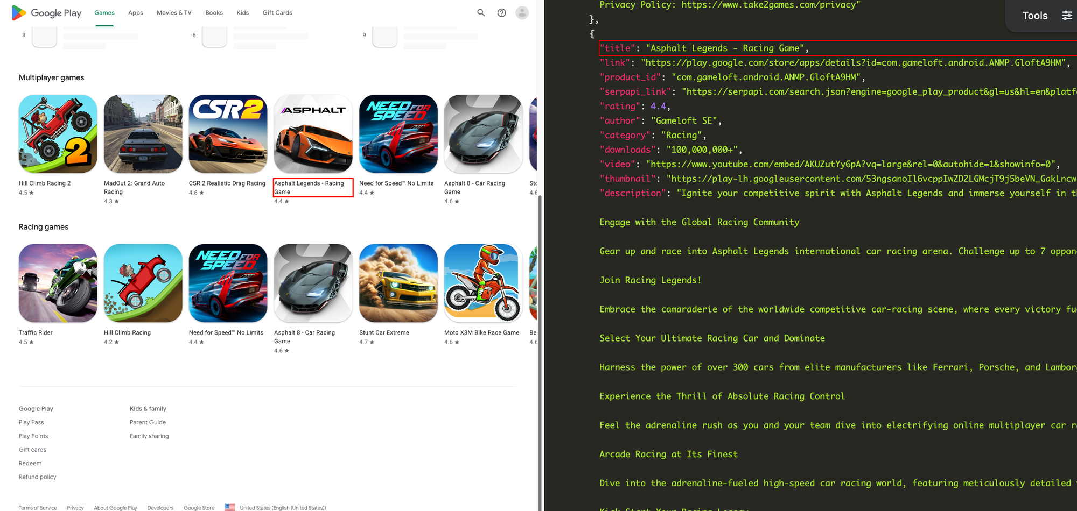
Task: Open the Movies & TV tab
Action: 174,12
